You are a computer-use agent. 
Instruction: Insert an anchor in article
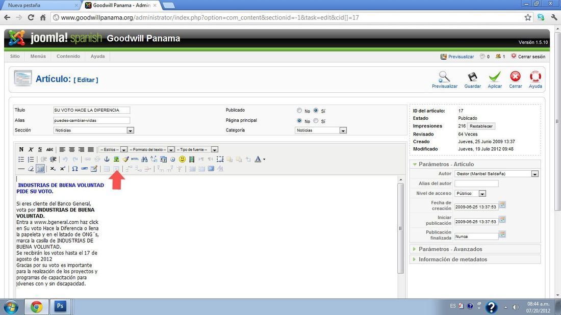click(x=107, y=159)
